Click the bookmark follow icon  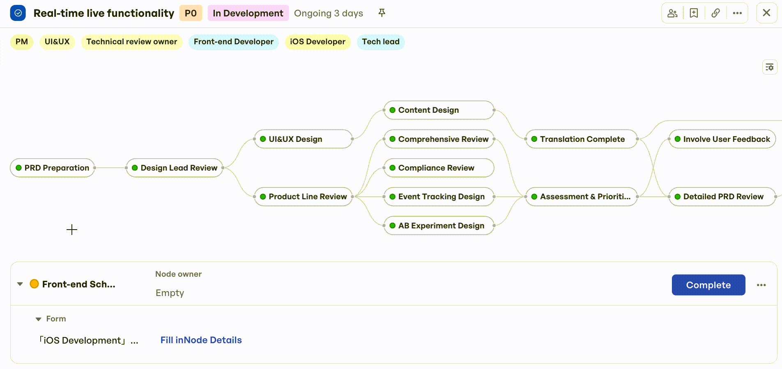pos(694,13)
